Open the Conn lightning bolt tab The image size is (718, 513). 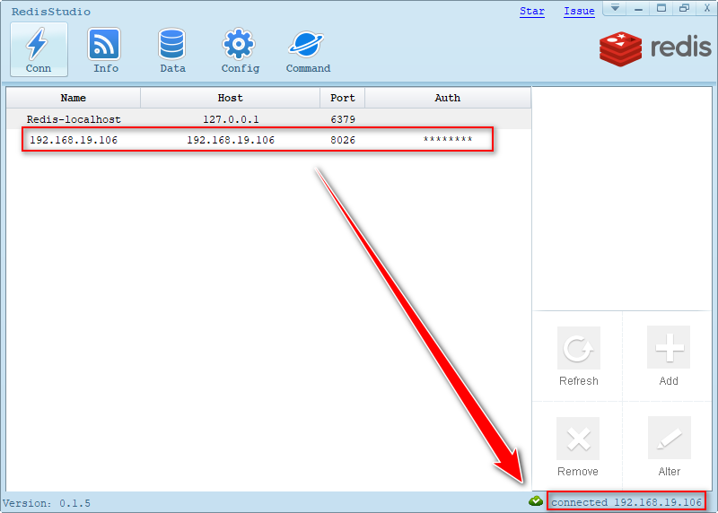(x=39, y=49)
